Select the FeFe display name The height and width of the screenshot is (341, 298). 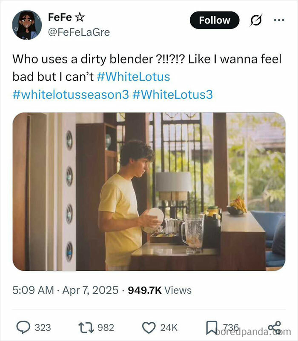point(60,17)
